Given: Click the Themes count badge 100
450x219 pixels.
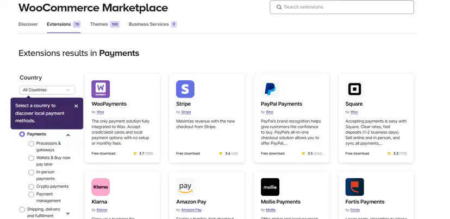Looking at the screenshot, I should [115, 24].
